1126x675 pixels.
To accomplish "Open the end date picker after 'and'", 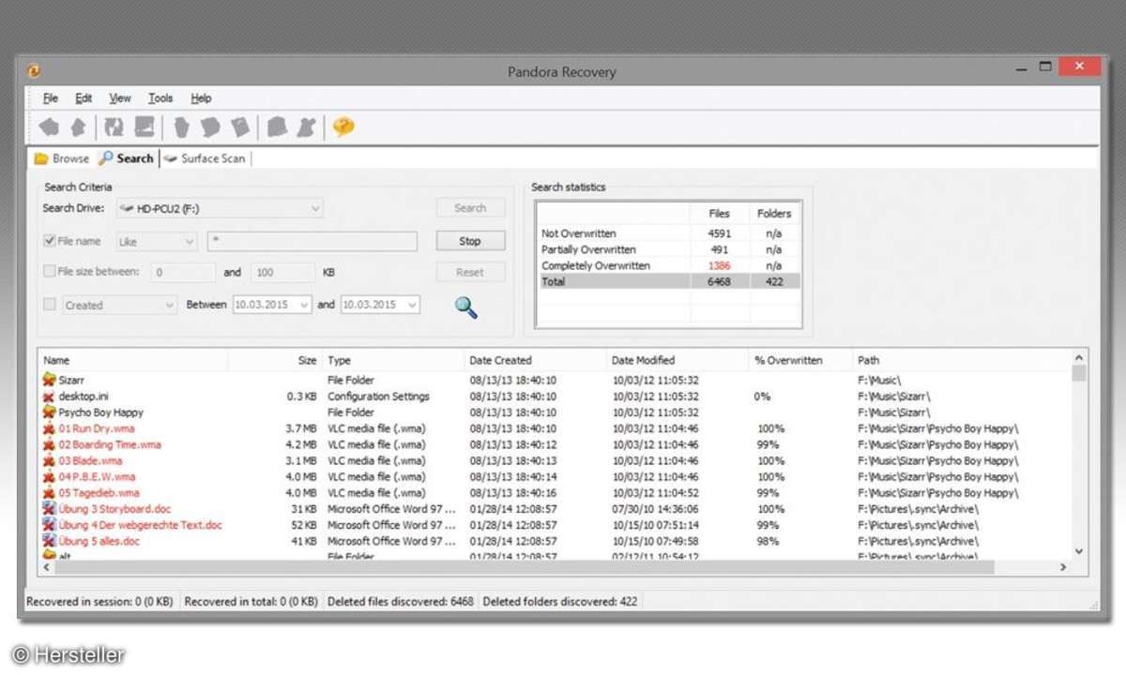I will point(380,305).
